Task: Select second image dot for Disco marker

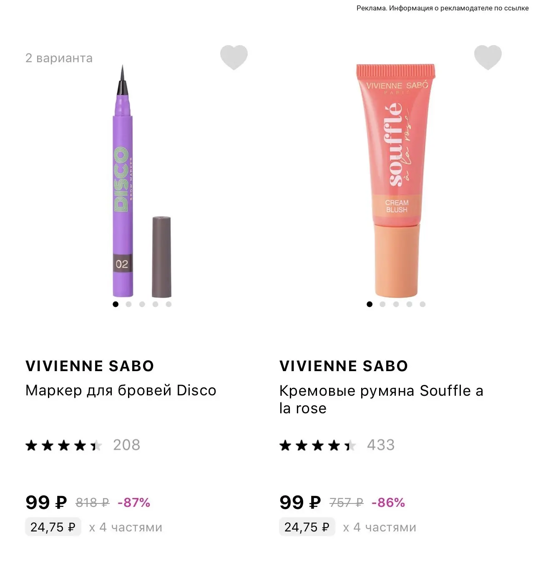Action: [128, 304]
